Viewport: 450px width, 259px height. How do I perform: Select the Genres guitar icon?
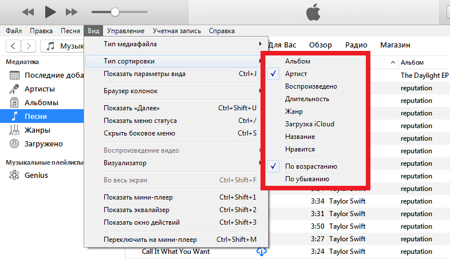pyautogui.click(x=14, y=130)
